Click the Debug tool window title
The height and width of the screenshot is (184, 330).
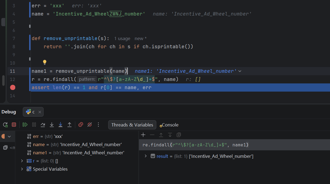(x=9, y=112)
